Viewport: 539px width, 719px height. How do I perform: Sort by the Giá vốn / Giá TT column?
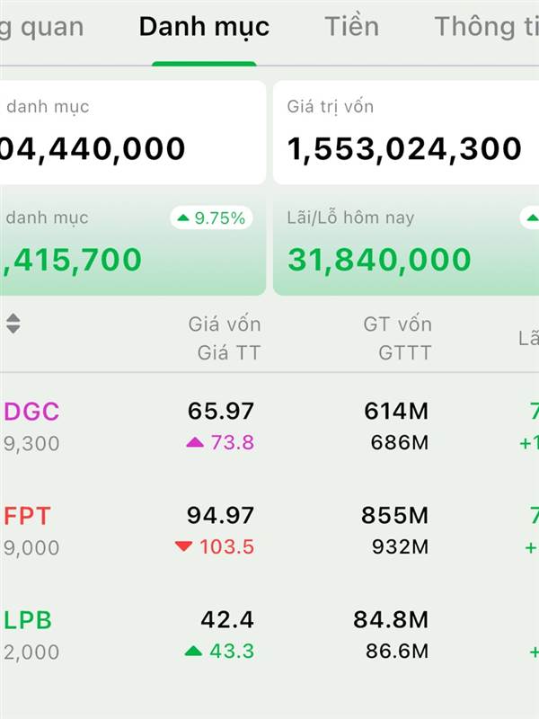(225, 338)
